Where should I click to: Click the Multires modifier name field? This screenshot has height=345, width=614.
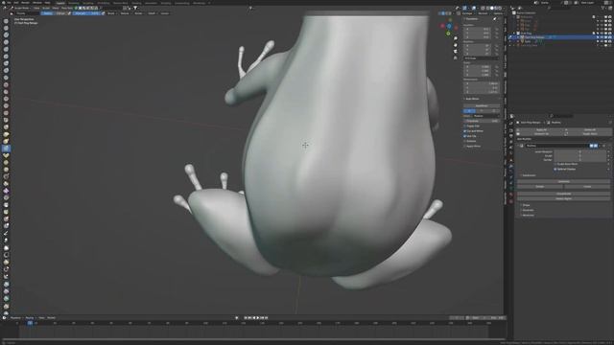click(556, 146)
